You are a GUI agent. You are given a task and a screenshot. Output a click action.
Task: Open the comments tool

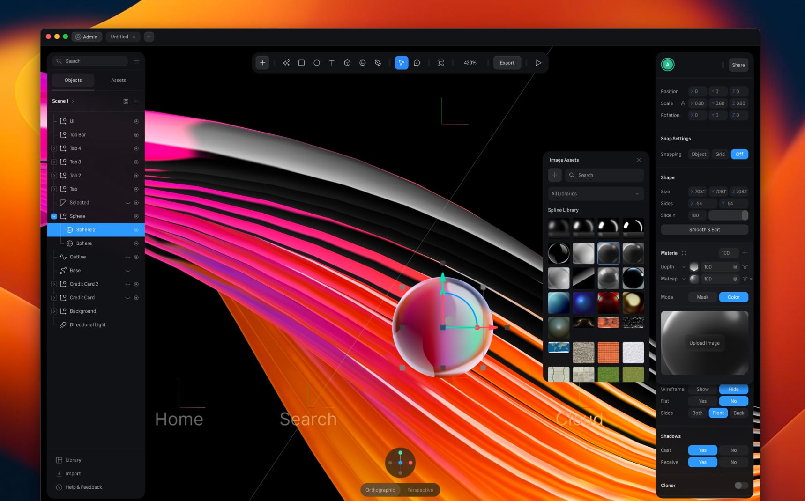pos(417,62)
